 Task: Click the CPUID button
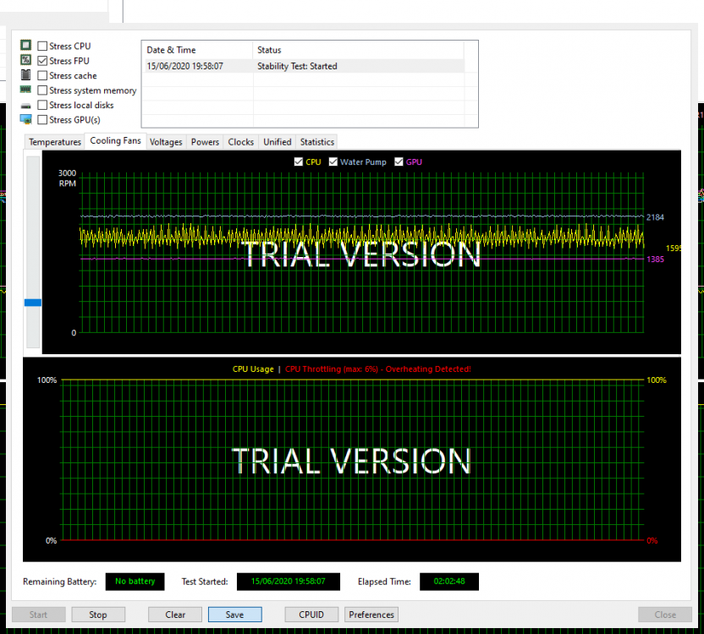(x=311, y=615)
